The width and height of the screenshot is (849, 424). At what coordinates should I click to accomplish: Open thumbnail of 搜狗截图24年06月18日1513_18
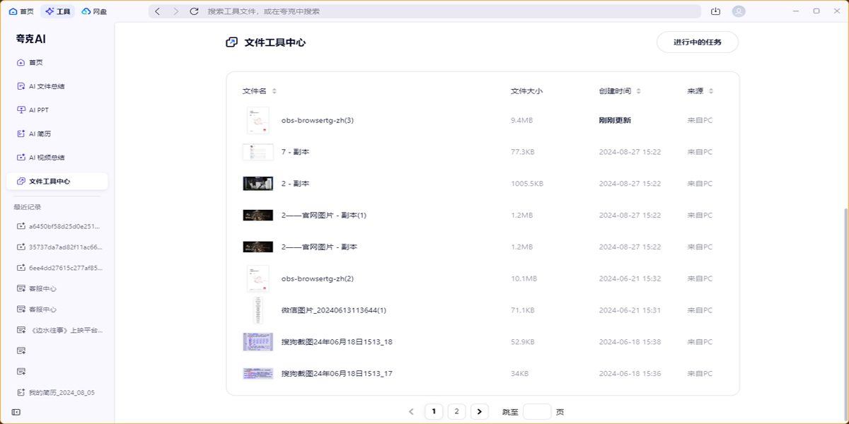pyautogui.click(x=258, y=342)
